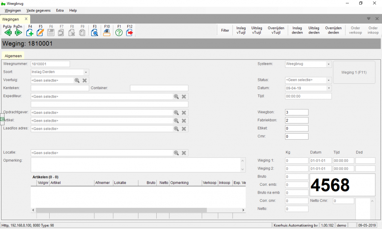Click the Weegnummer field

pyautogui.click(x=50, y=64)
